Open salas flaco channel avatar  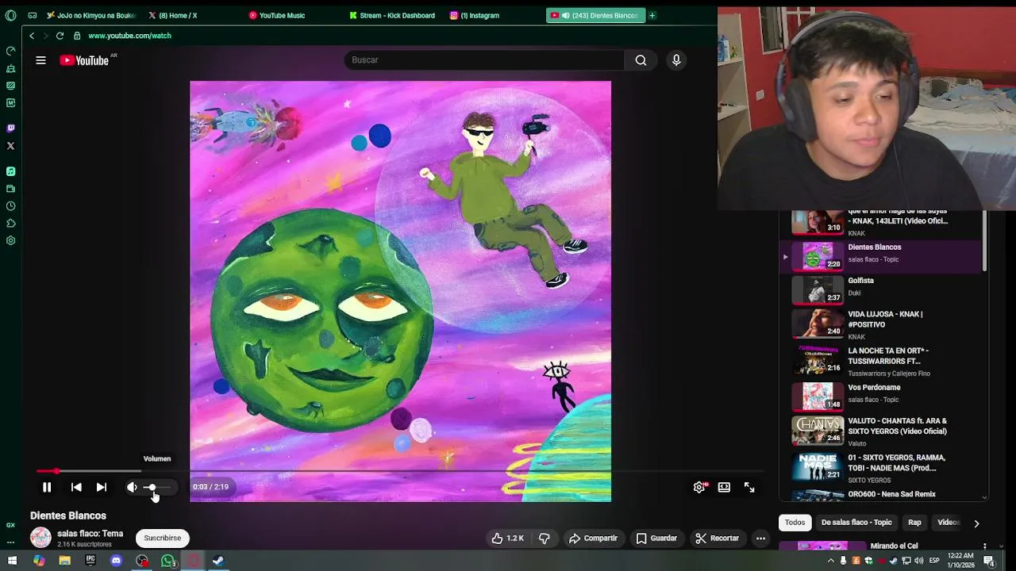click(x=40, y=538)
